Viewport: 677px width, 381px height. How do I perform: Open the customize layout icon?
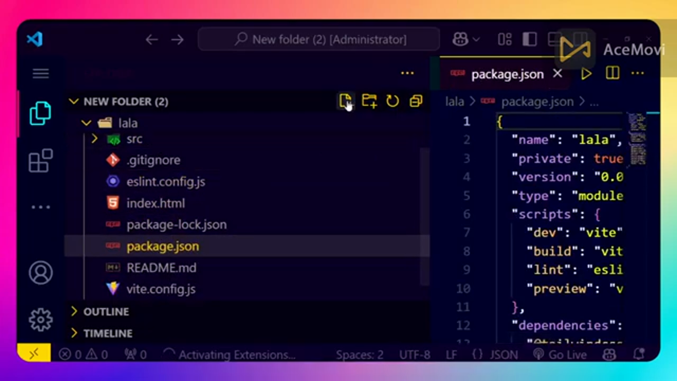click(505, 39)
